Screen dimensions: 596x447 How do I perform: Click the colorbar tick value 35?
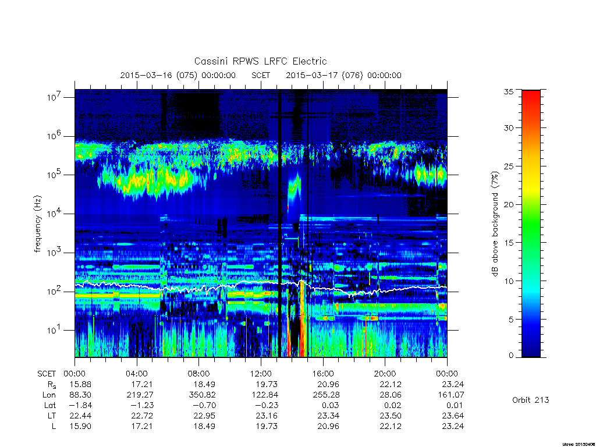click(509, 91)
